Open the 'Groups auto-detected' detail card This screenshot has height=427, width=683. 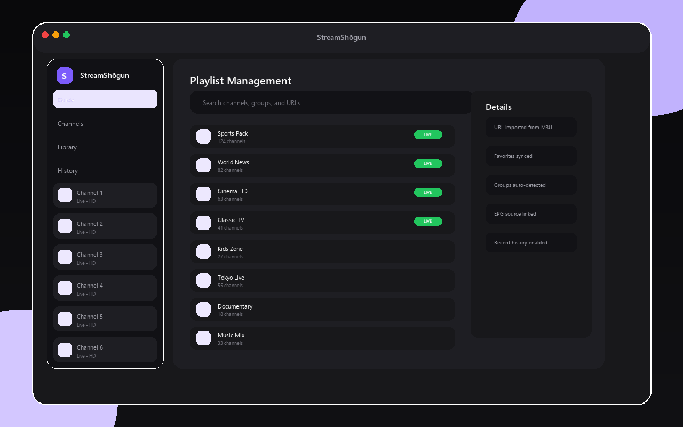(531, 185)
